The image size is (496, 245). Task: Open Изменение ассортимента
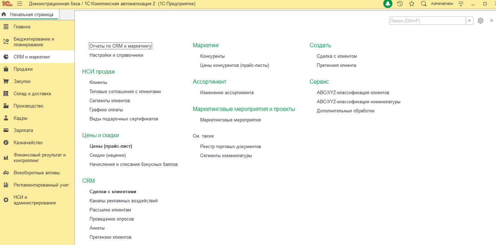click(x=227, y=92)
